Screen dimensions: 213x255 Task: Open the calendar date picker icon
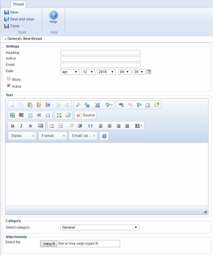(x=149, y=72)
